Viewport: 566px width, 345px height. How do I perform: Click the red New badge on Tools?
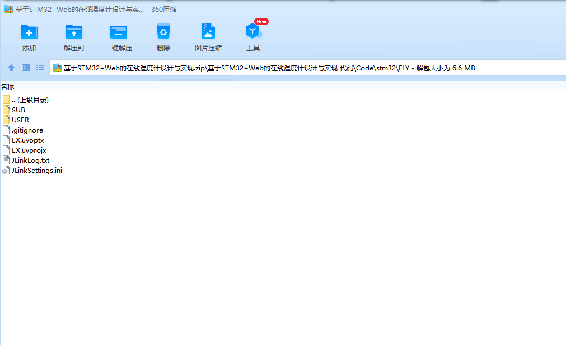click(x=261, y=22)
